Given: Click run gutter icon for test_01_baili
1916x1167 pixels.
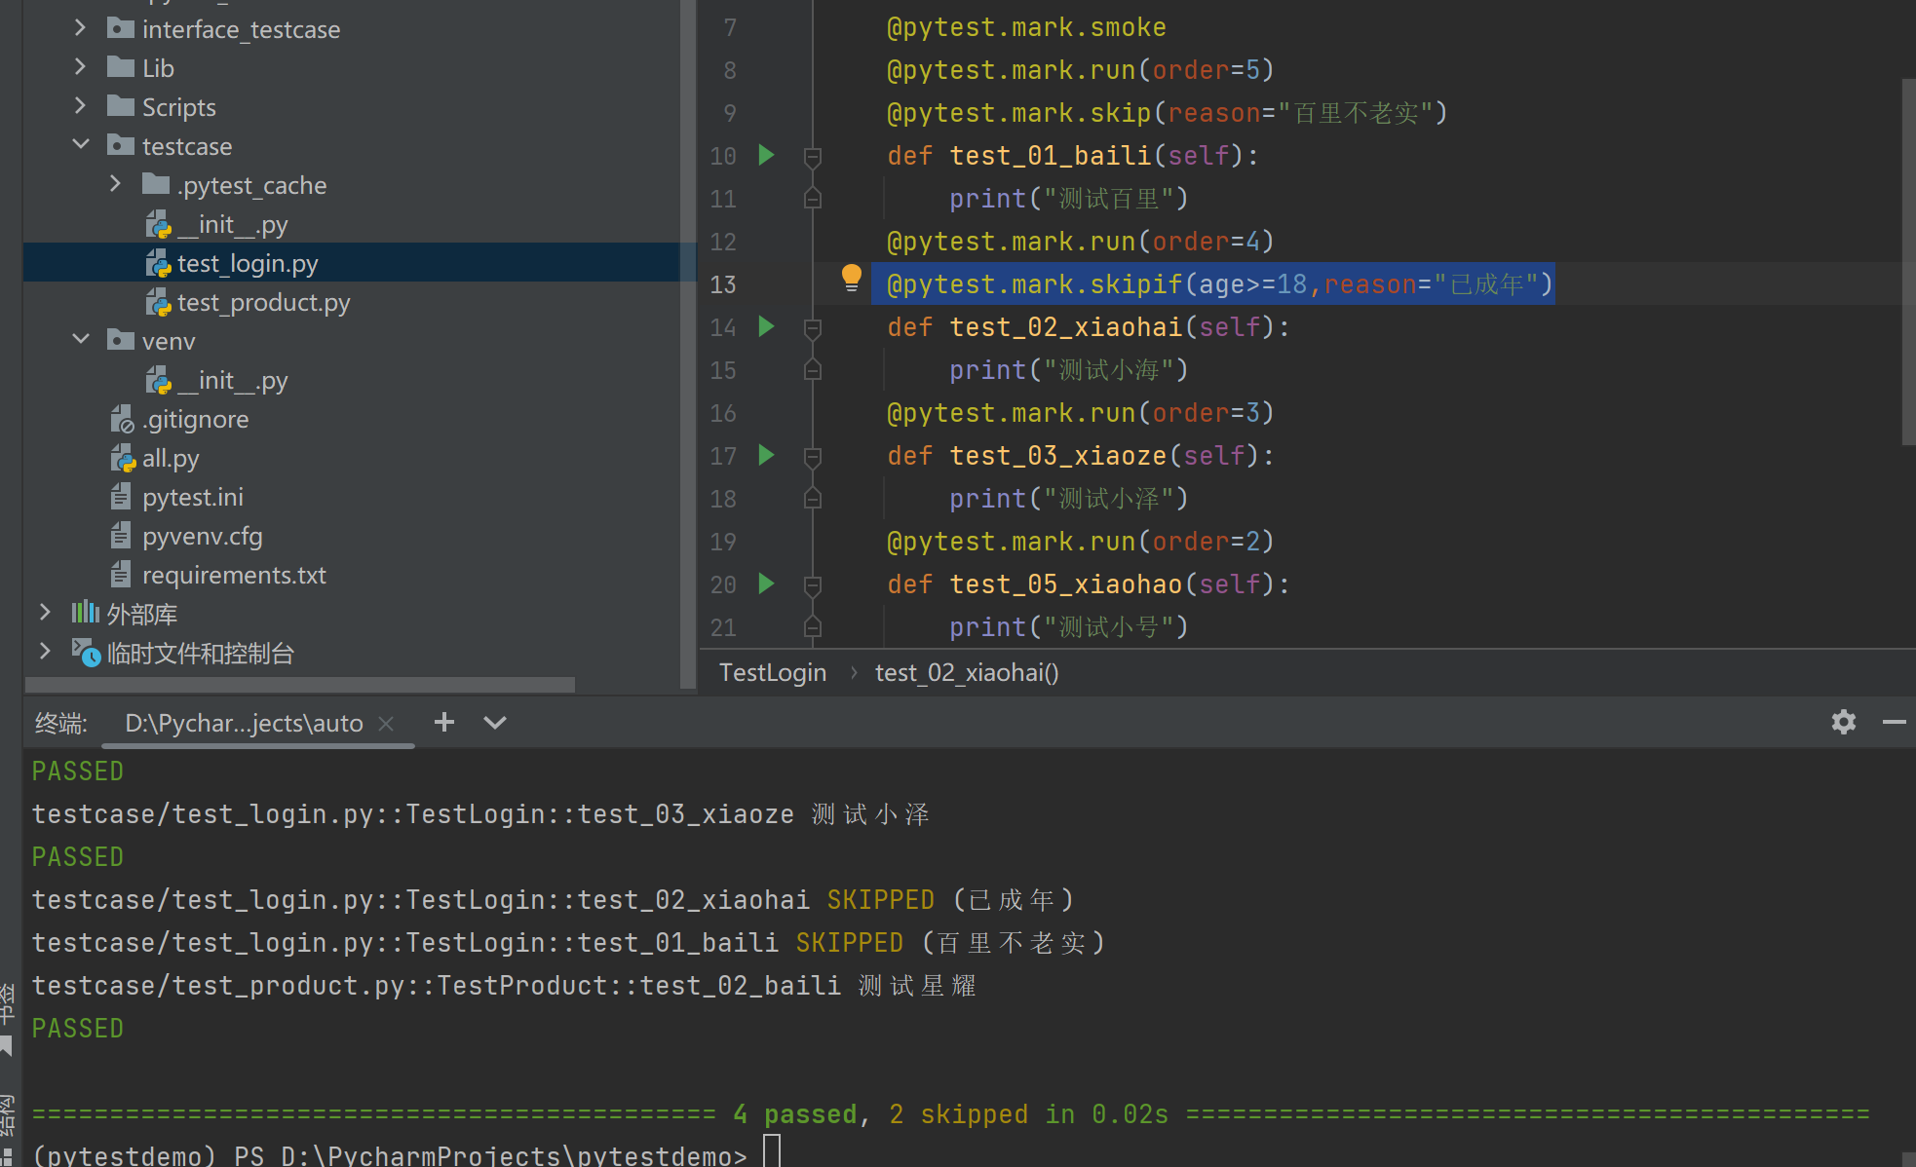Looking at the screenshot, I should coord(766,155).
